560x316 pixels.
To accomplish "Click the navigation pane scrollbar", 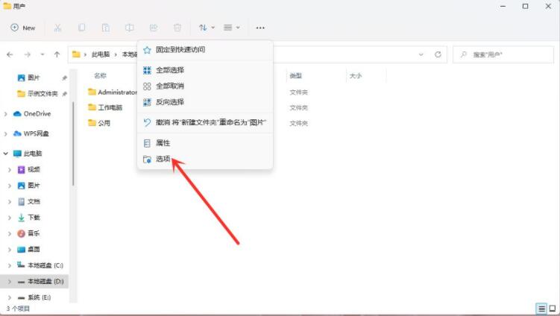I will pos(73,144).
